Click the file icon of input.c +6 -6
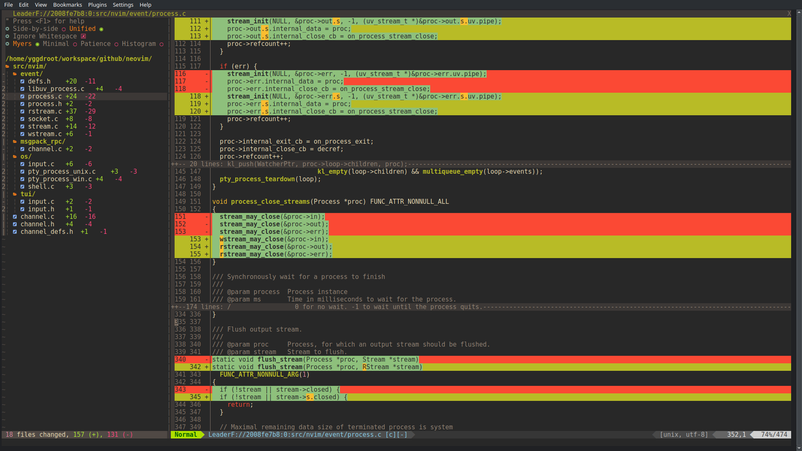This screenshot has width=802, height=451. 23,164
